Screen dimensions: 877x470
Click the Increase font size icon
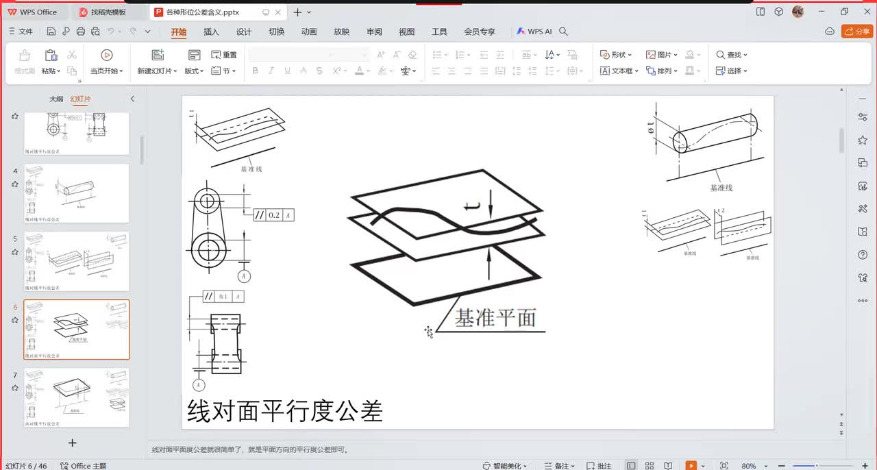click(380, 55)
